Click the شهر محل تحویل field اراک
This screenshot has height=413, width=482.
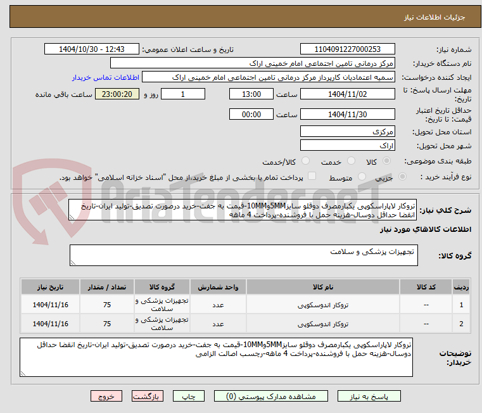pos(347,145)
